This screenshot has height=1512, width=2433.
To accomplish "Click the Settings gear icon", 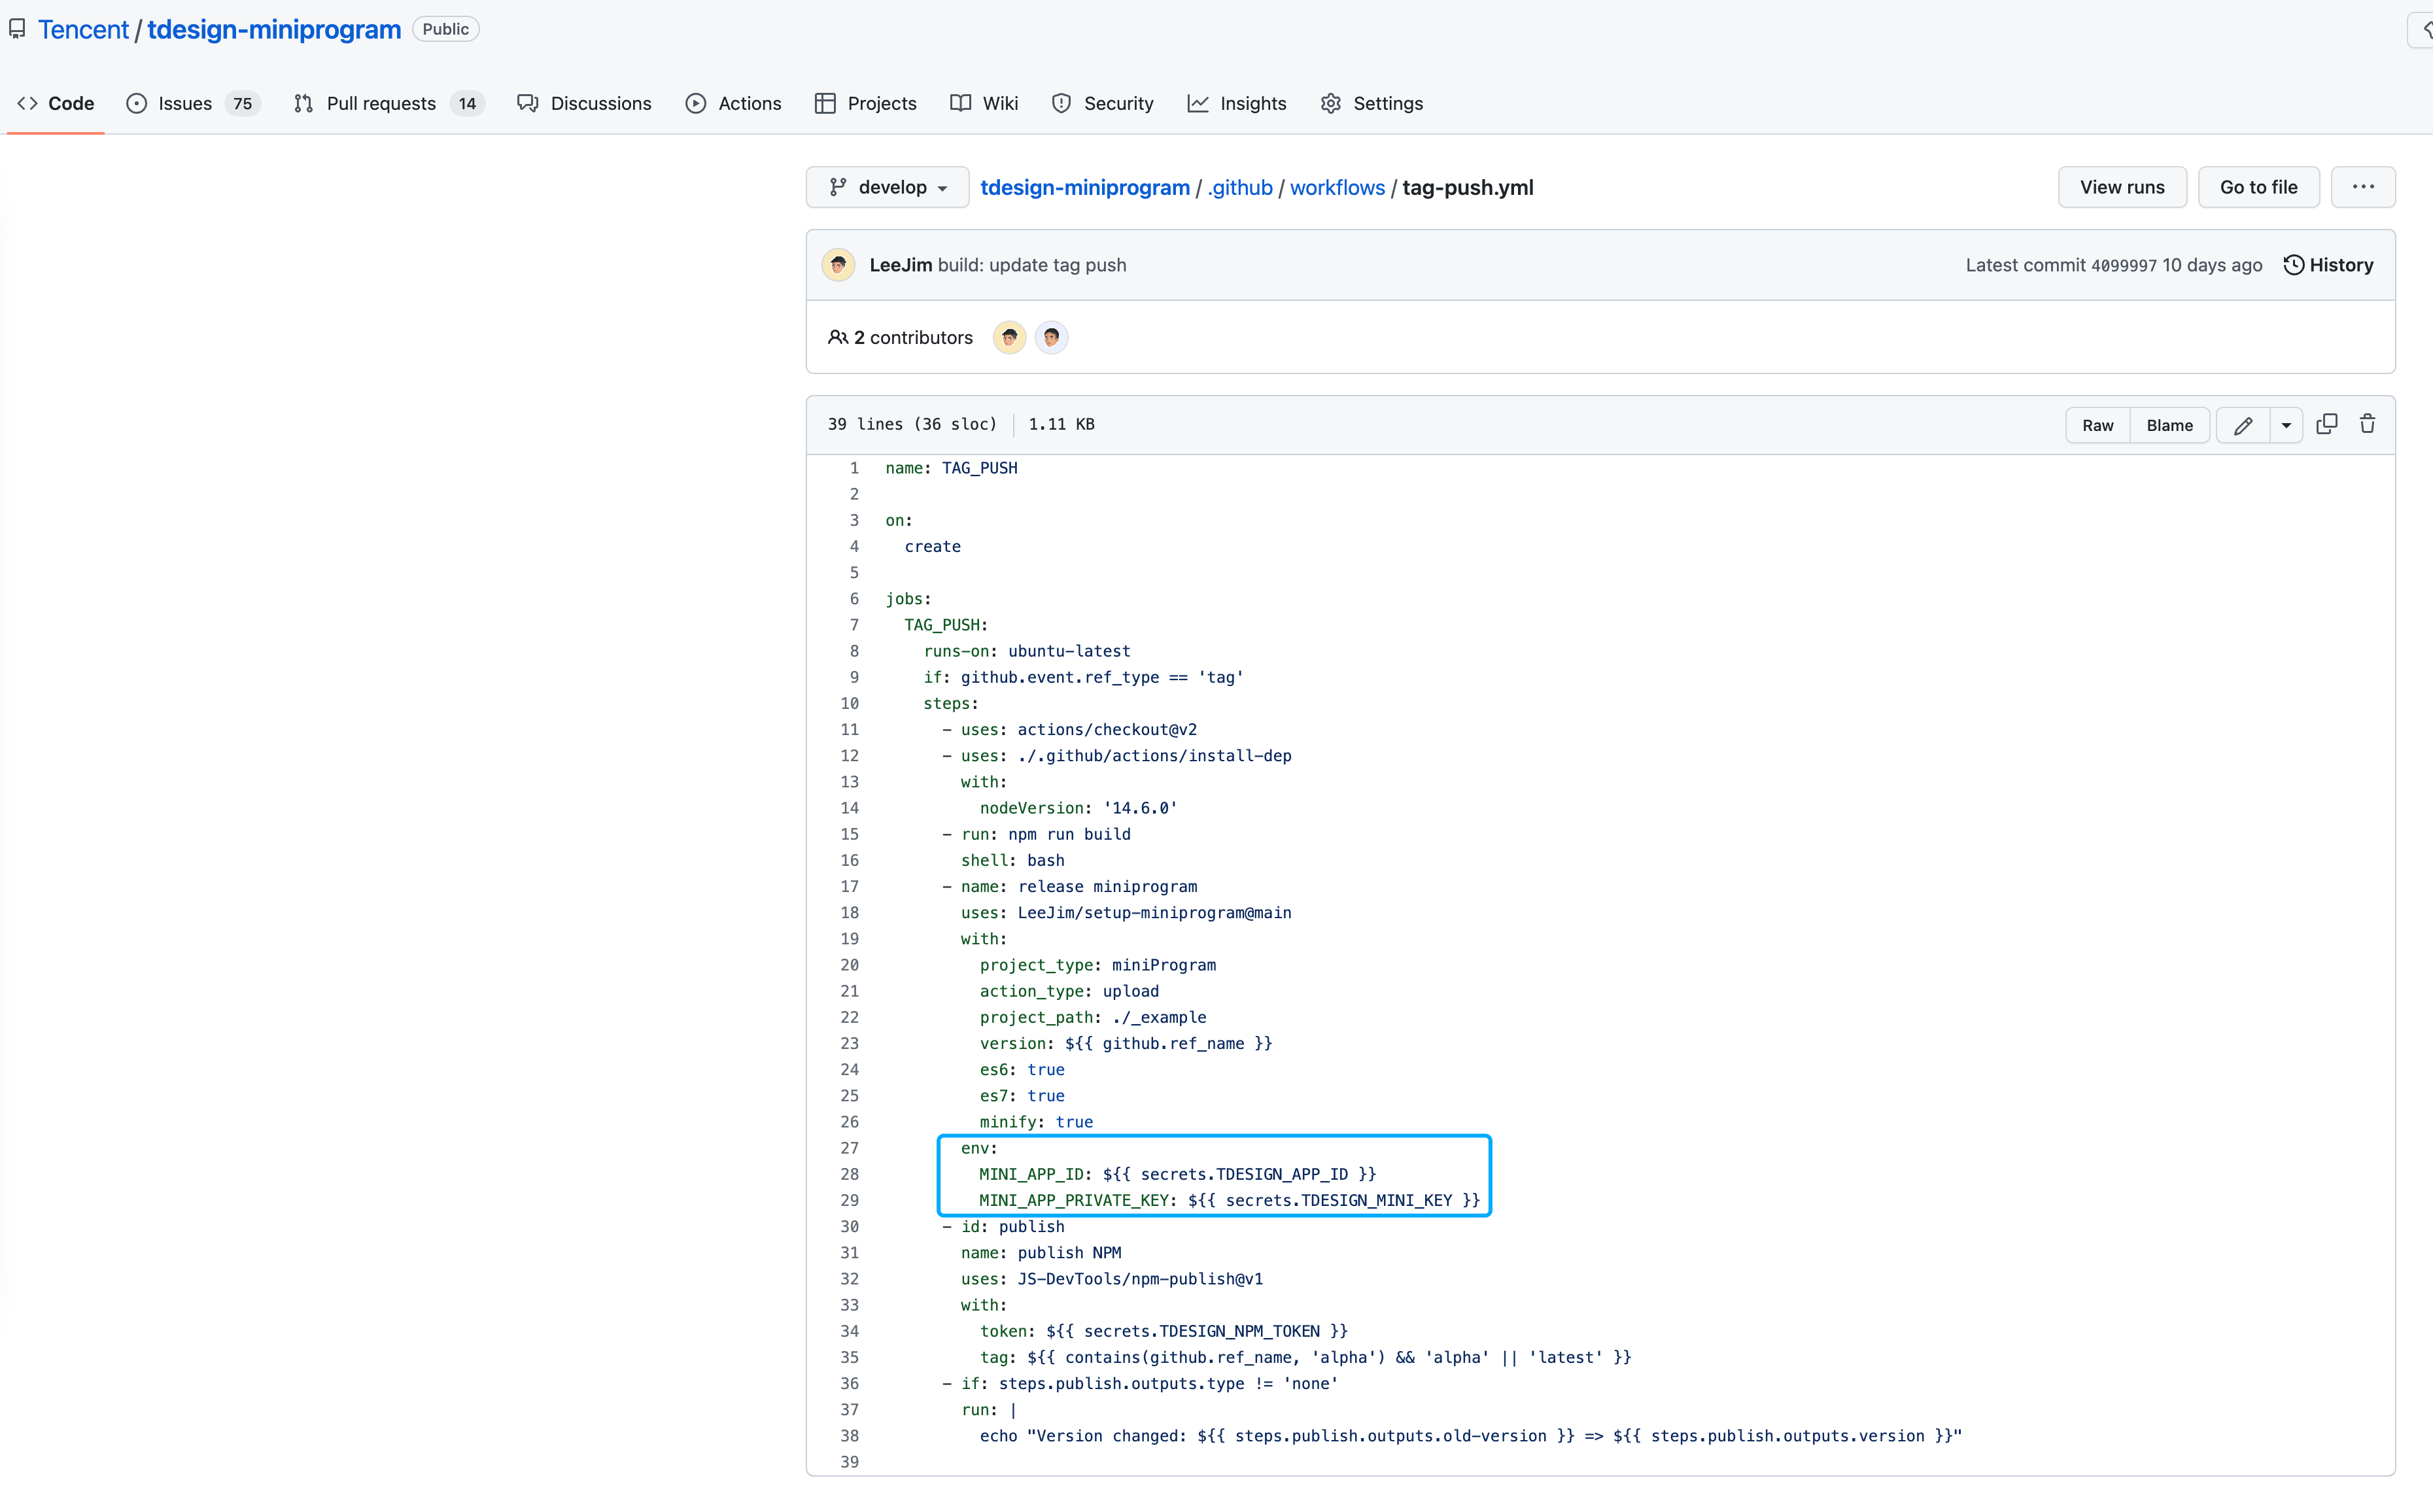I will tap(1330, 103).
